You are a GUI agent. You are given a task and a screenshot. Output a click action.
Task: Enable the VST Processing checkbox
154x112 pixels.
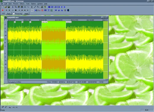14,14
